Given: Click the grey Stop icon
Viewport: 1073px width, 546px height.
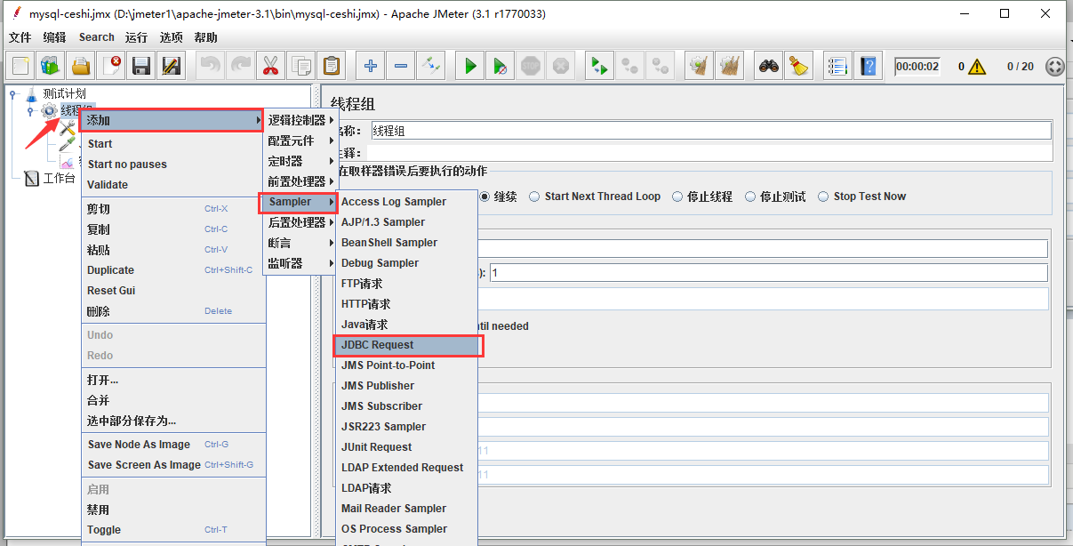Looking at the screenshot, I should [531, 66].
